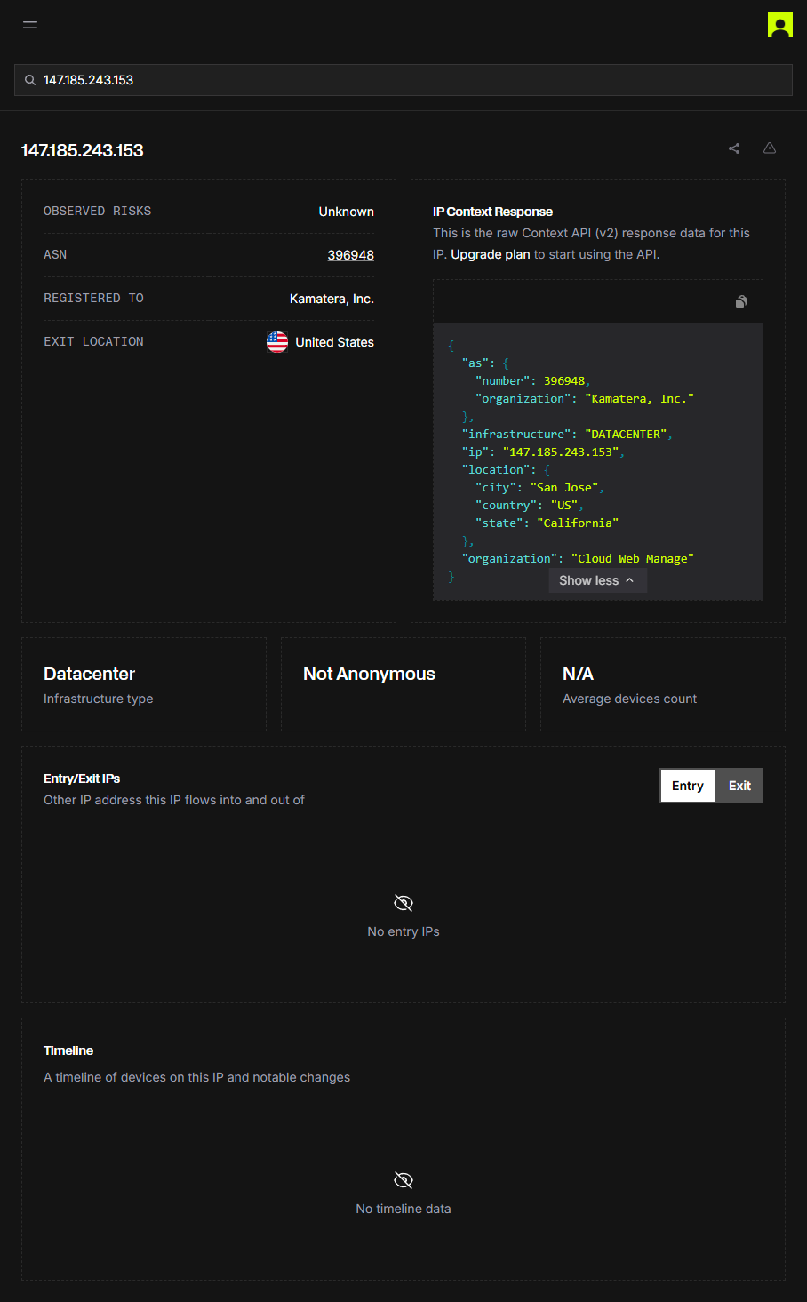Click the Not Anonymous status card

point(403,684)
